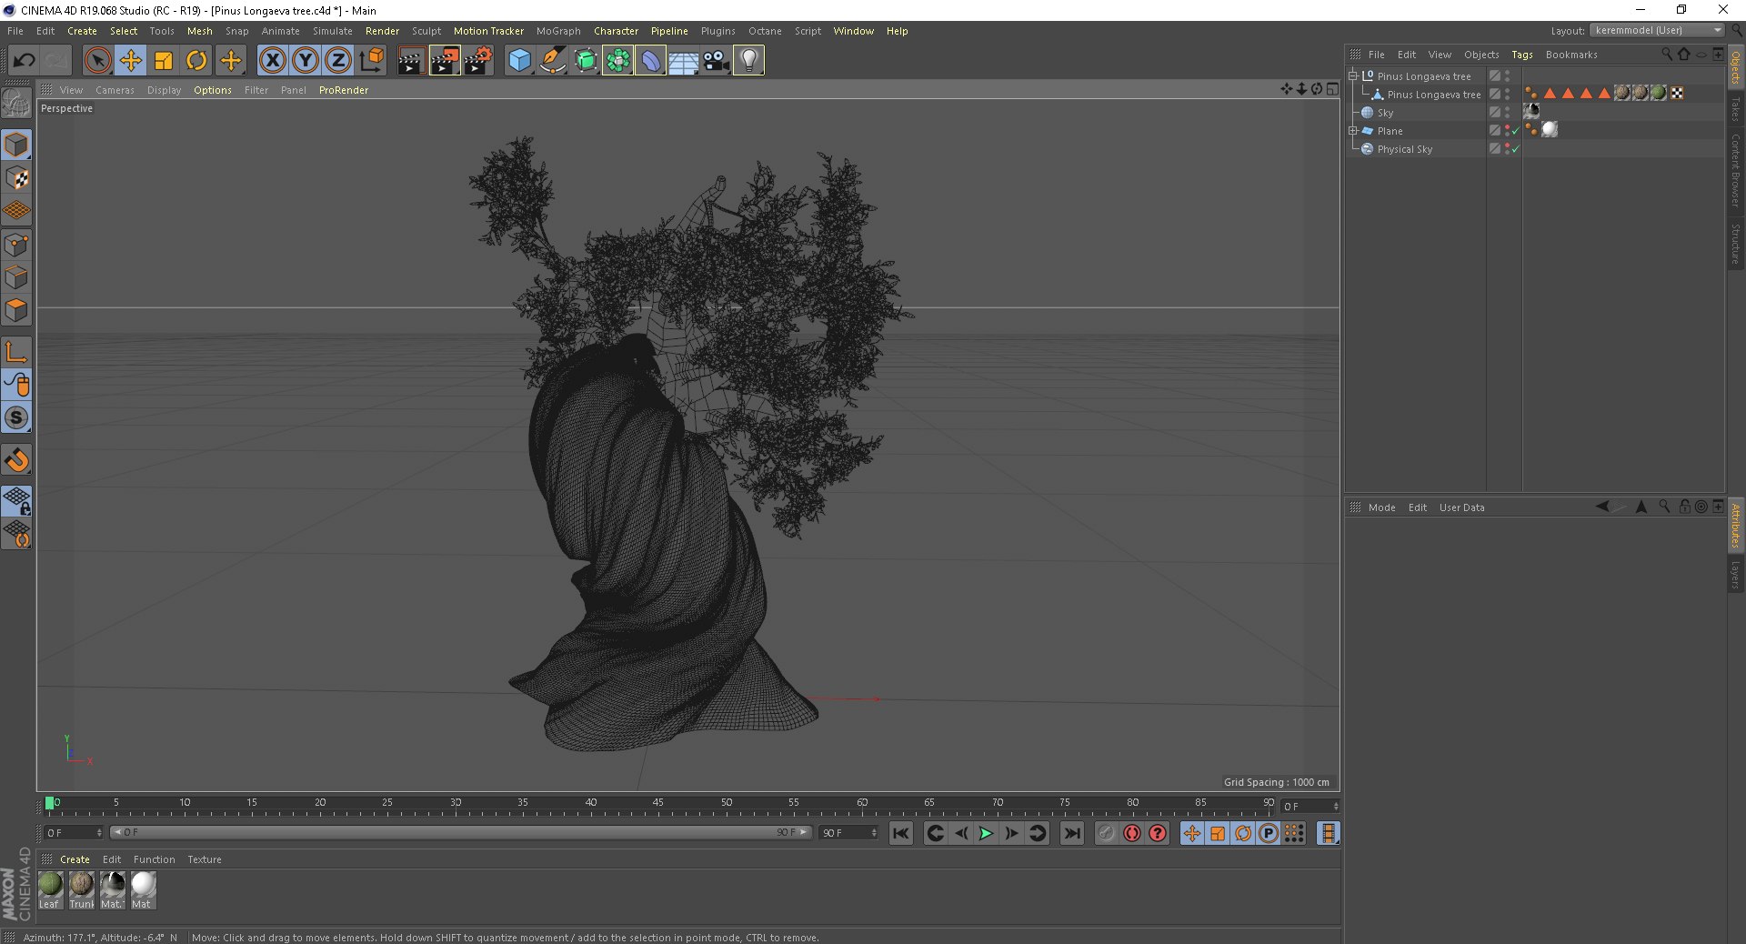Select the Live Selection tool
Screen dimensions: 1746x944
(97, 61)
